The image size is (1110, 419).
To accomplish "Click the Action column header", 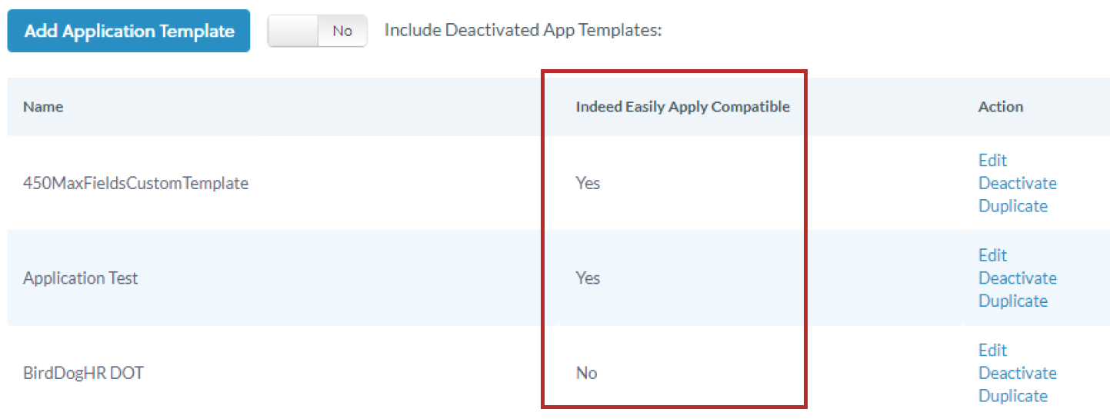I will [1000, 107].
